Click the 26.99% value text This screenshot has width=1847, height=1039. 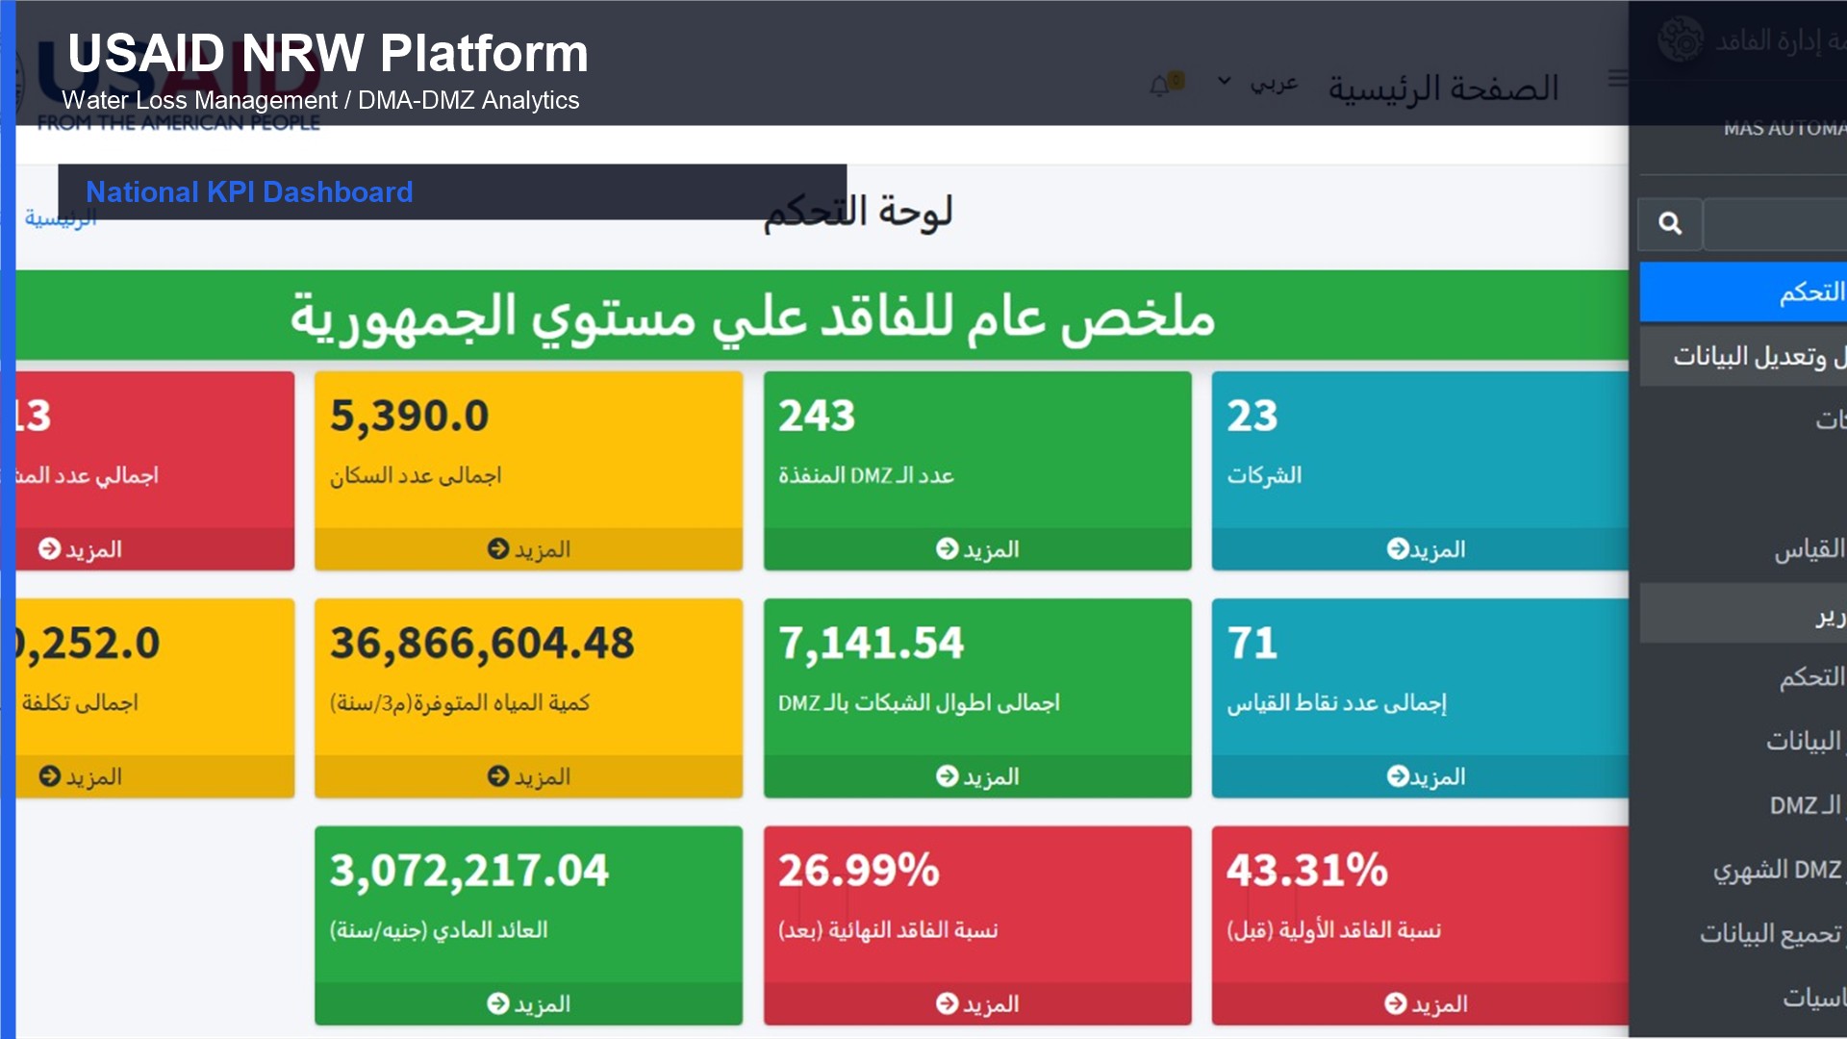[x=859, y=871]
